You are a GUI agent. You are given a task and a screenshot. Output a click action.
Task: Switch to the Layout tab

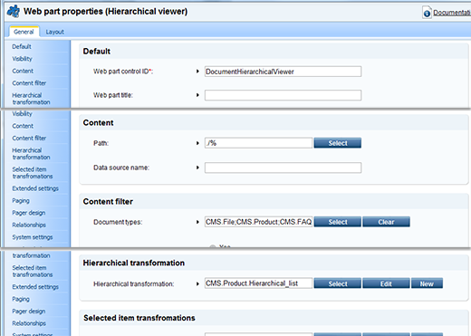pyautogui.click(x=54, y=32)
